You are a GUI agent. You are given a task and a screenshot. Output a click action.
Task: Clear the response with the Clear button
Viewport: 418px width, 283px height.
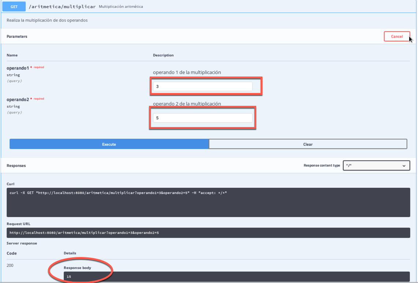coord(308,144)
